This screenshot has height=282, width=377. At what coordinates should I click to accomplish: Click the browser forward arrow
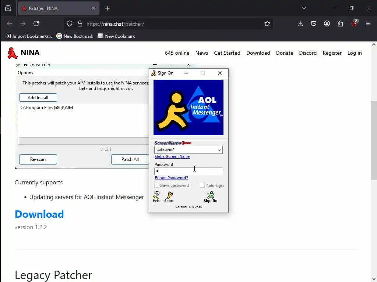point(23,23)
